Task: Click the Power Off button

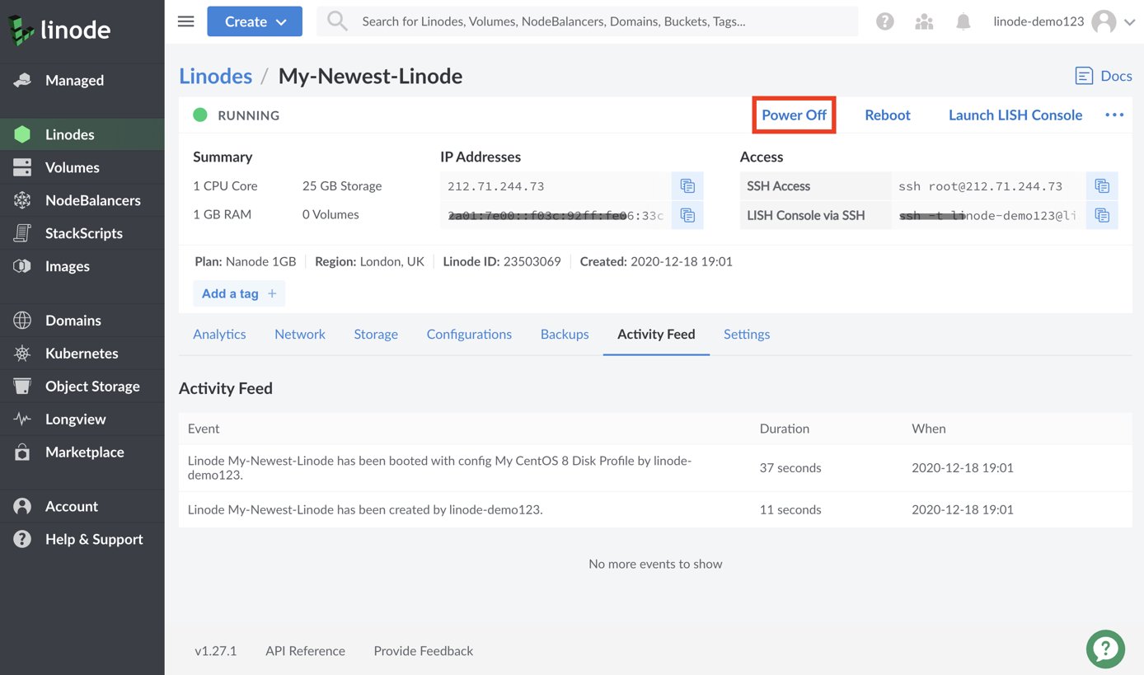Action: pyautogui.click(x=794, y=115)
